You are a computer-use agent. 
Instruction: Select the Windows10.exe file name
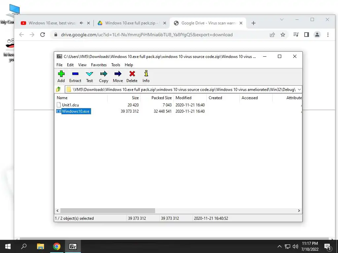coord(76,111)
